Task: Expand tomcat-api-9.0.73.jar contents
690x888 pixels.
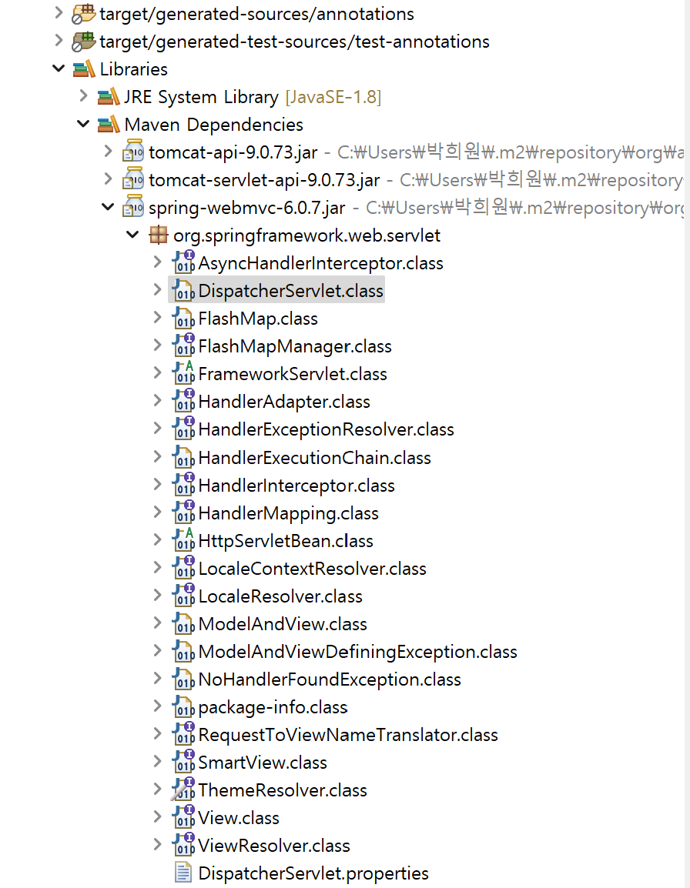Action: (109, 152)
